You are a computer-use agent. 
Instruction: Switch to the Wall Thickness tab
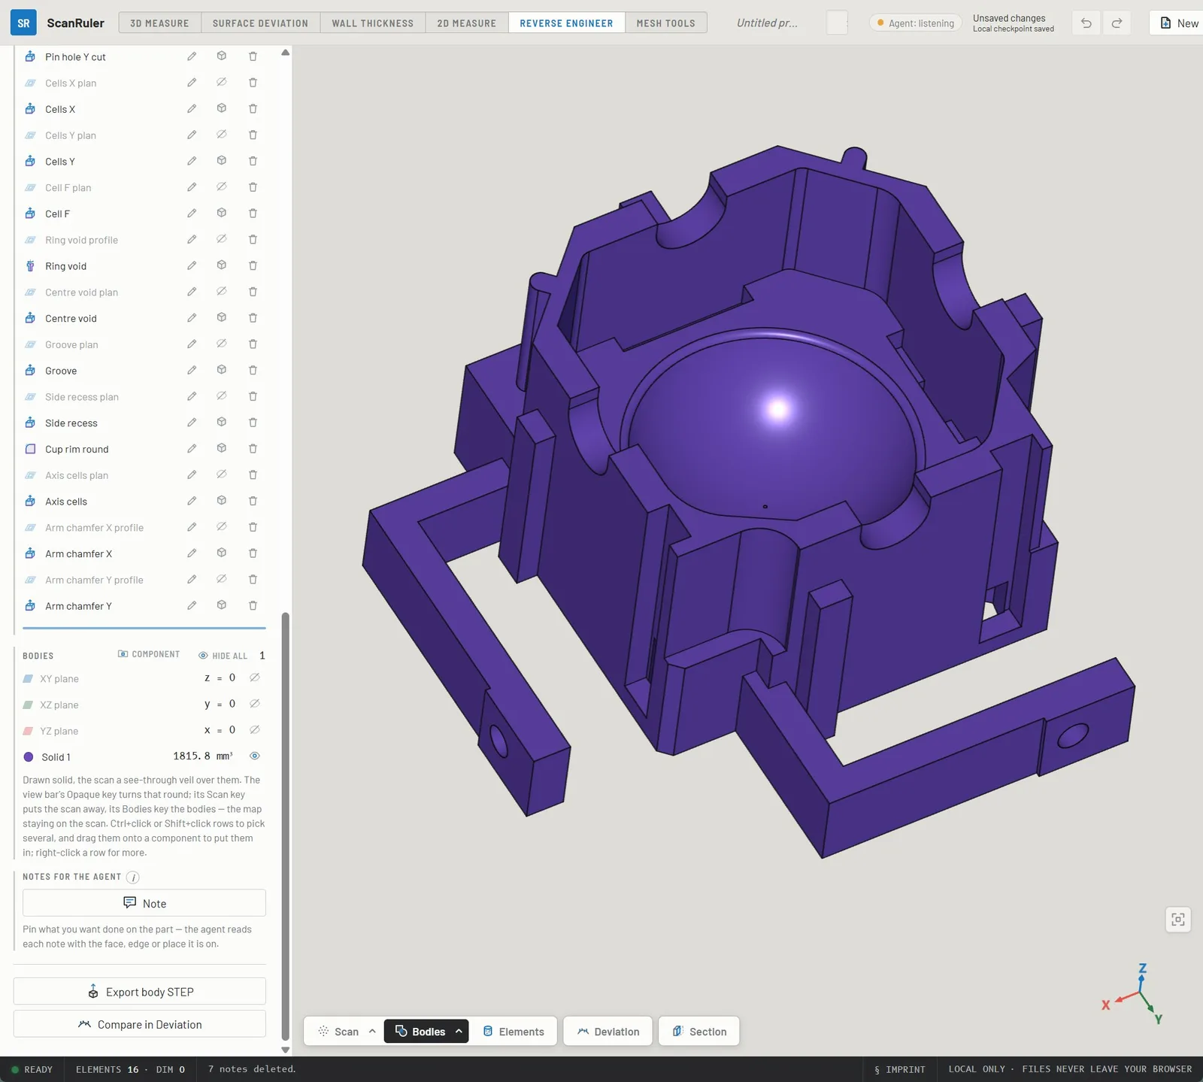[373, 23]
